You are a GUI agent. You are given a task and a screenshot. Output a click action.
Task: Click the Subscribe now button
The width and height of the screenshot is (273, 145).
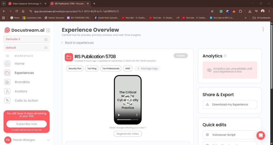(x=26, y=124)
